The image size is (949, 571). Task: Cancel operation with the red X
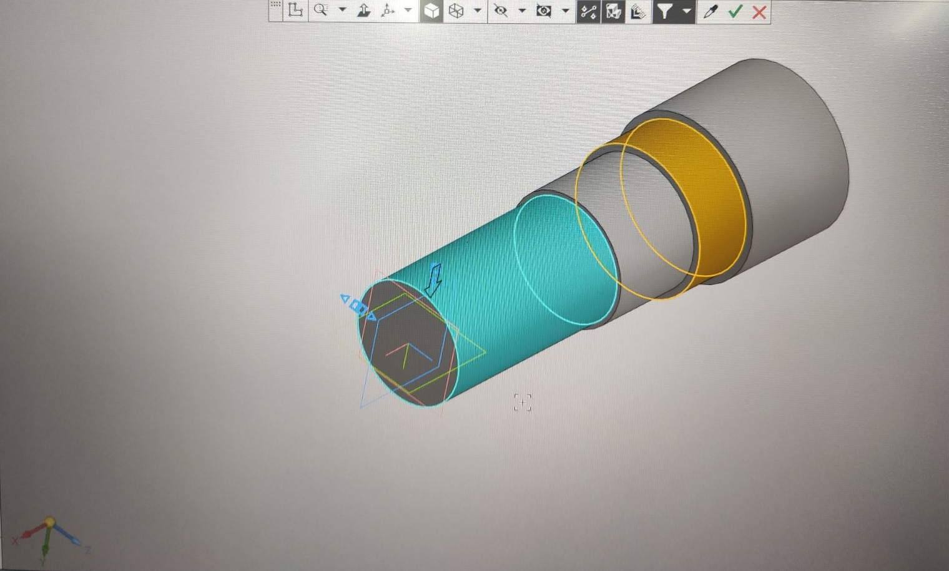pyautogui.click(x=759, y=12)
